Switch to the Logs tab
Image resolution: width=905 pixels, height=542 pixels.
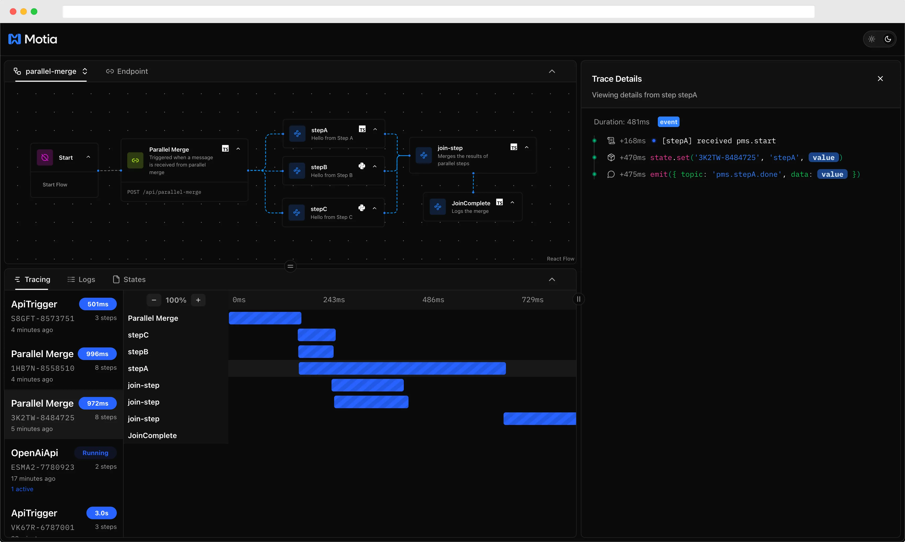pyautogui.click(x=81, y=279)
